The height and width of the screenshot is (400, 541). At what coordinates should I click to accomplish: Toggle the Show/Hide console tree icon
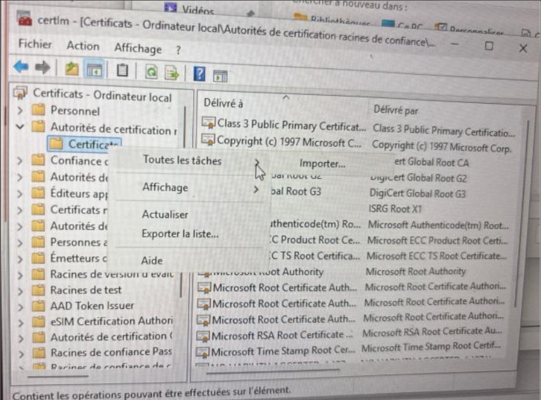coord(94,70)
